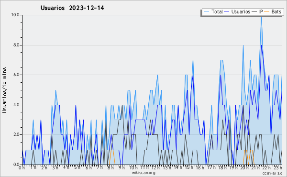Screen dimensions: 287x177
Task: Click the x-axis label '0 h'
Action: (x=22, y=168)
